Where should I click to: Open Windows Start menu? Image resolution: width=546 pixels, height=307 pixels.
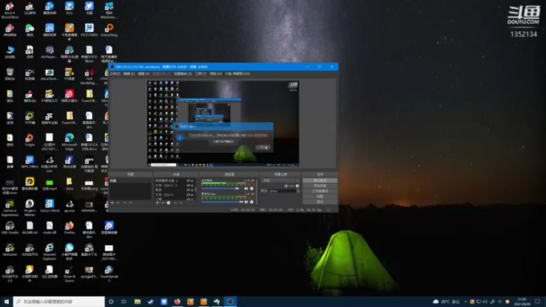(x=6, y=302)
